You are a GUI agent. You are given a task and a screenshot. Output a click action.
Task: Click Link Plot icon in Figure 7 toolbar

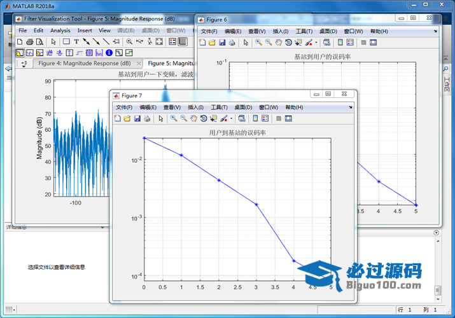(242, 118)
